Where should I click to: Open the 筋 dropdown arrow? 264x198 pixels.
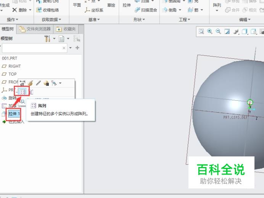(202, 10)
